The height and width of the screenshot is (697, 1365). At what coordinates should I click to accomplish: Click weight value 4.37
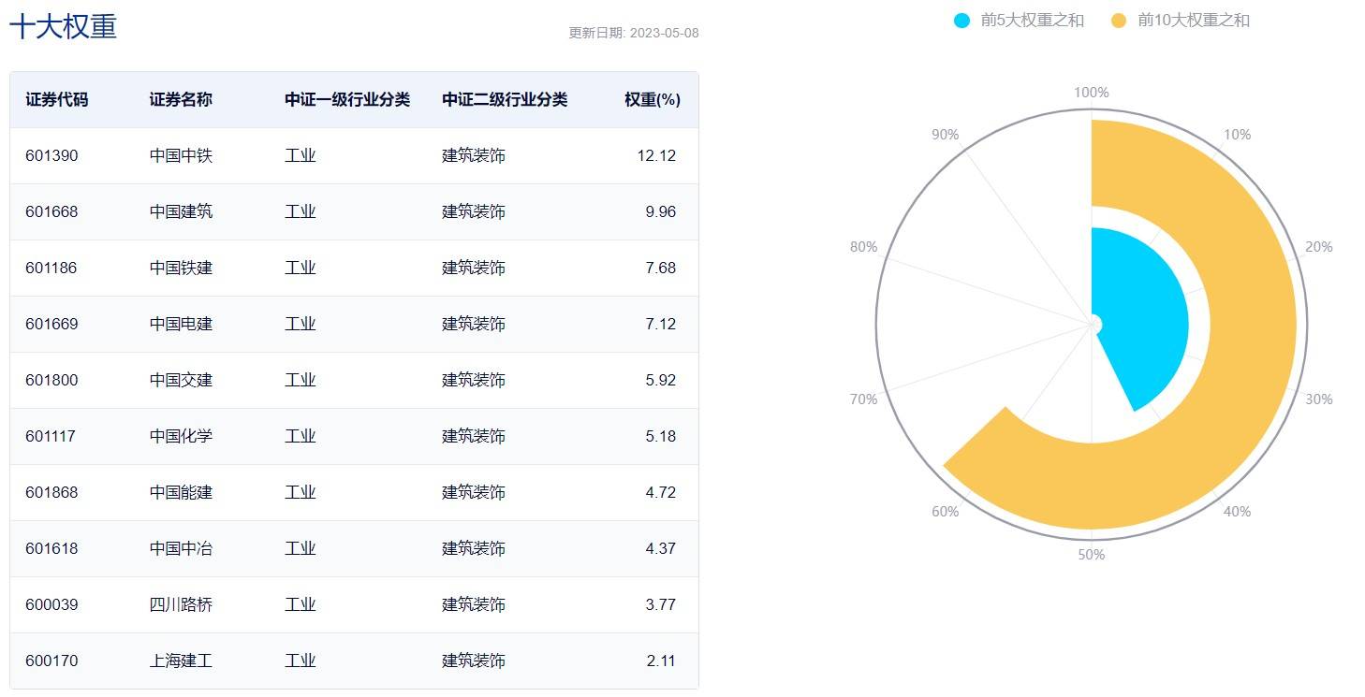click(x=660, y=549)
